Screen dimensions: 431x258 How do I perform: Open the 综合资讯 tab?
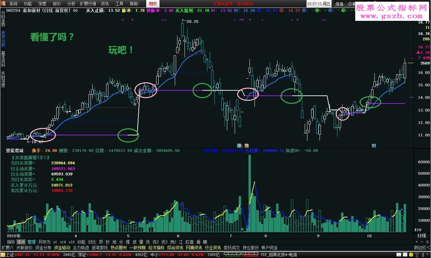pyautogui.click(x=175, y=248)
